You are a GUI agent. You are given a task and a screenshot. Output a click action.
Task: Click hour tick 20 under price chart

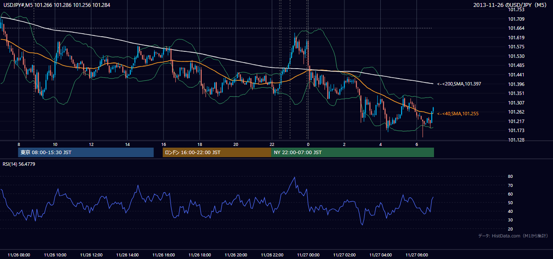pyautogui.click(x=236, y=144)
